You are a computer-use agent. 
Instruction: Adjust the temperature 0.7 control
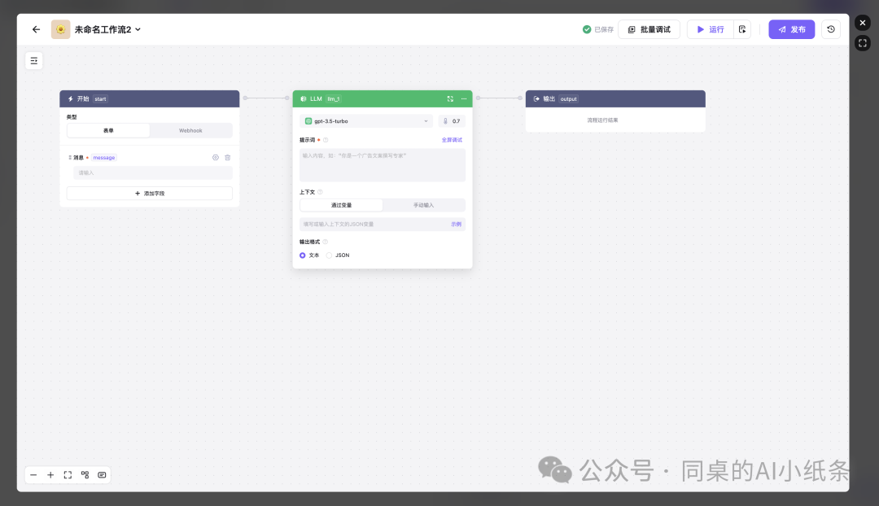[452, 121]
